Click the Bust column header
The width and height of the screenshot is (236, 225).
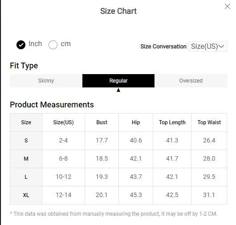(102, 122)
